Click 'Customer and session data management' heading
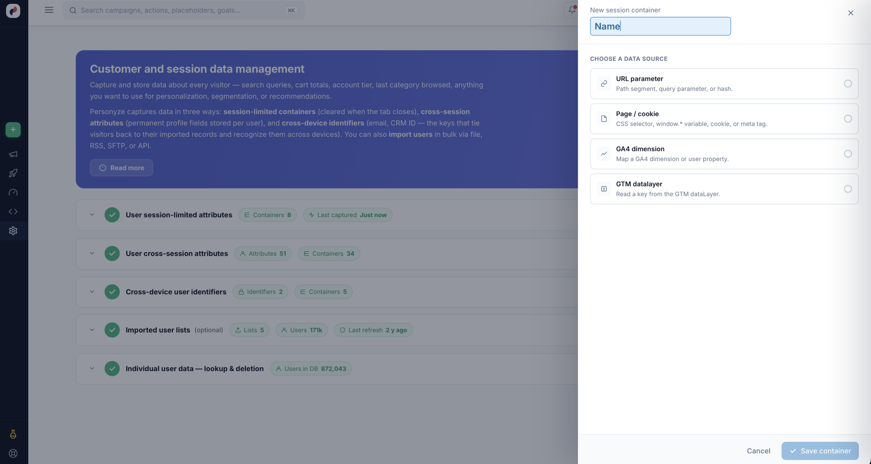 click(x=197, y=69)
